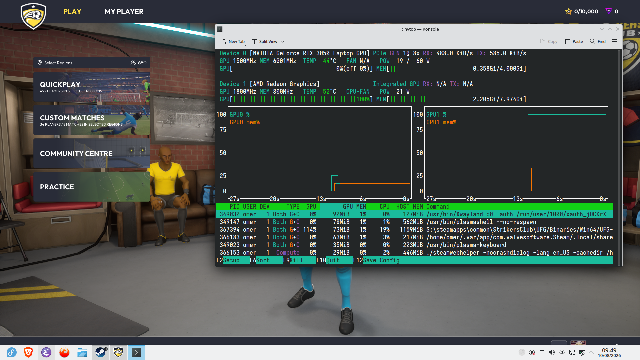Screen dimensions: 640x360
Task: Click the GPU0 % graph legend
Action: click(x=240, y=115)
